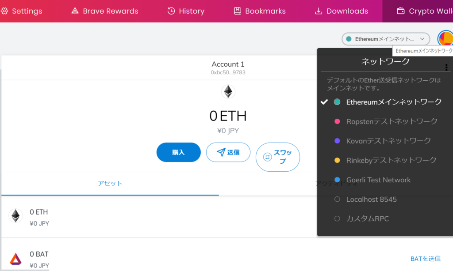Click the Brave Rewards triangle icon
Viewport: 453px width, 271px height.
[x=75, y=11]
